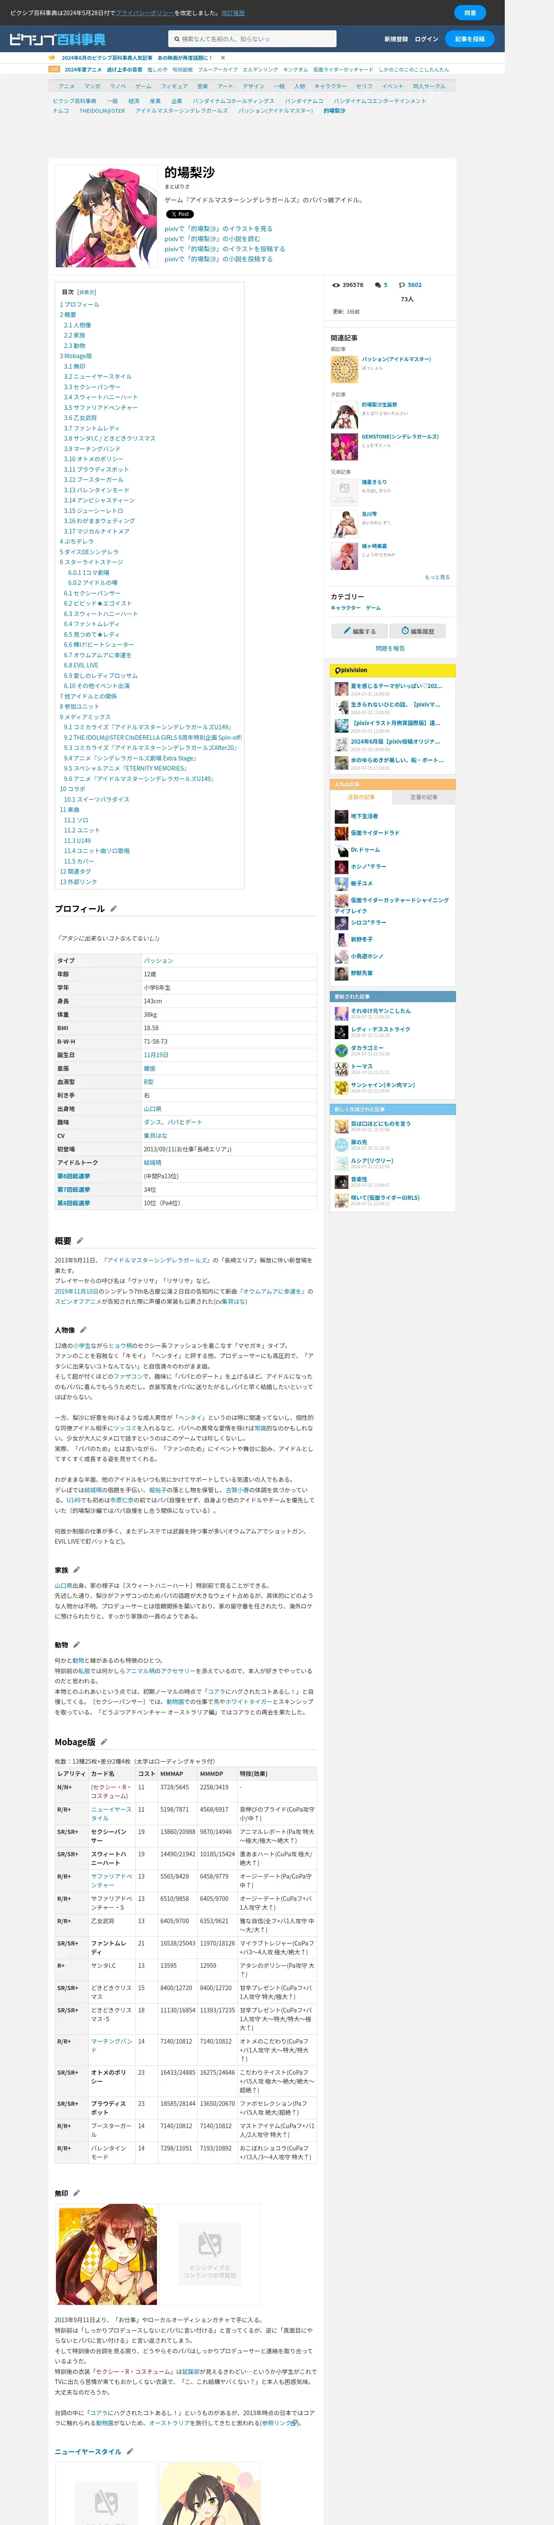Jump to 3.2 ニューイヤースタイル in contents
The width and height of the screenshot is (554, 2525).
(98, 376)
